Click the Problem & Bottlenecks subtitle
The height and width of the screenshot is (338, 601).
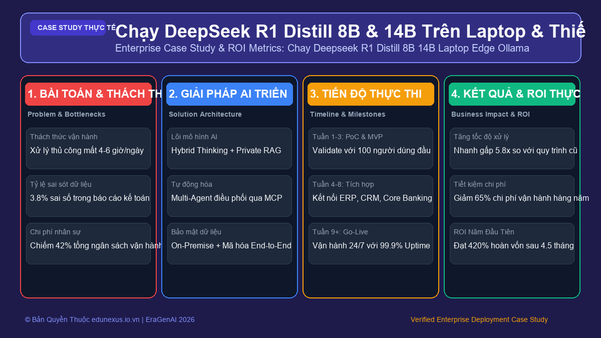[67, 114]
